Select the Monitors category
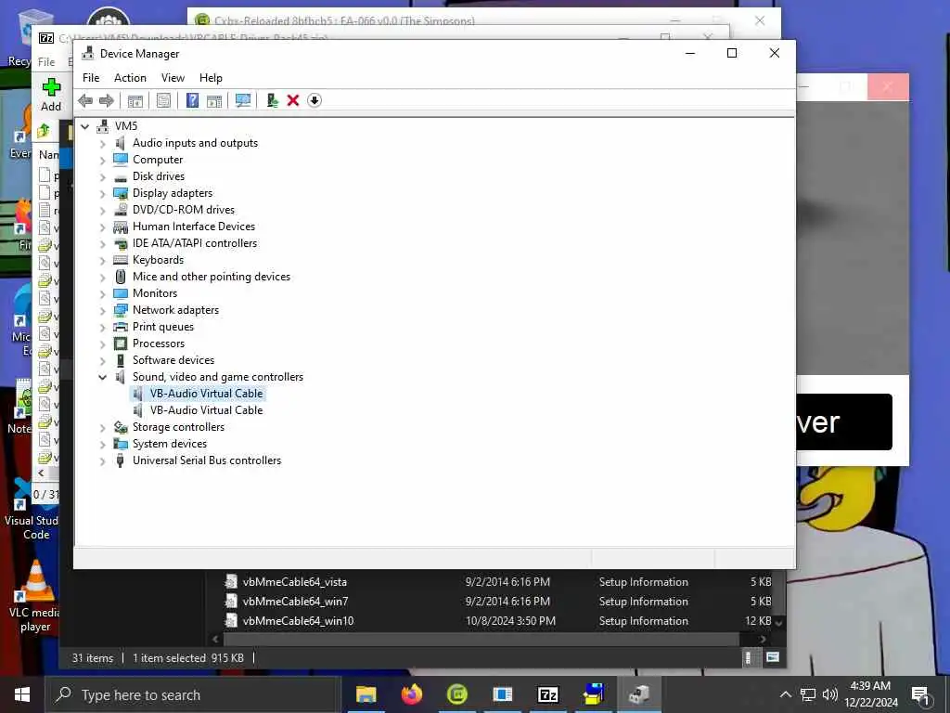This screenshot has height=713, width=950. [x=155, y=293]
